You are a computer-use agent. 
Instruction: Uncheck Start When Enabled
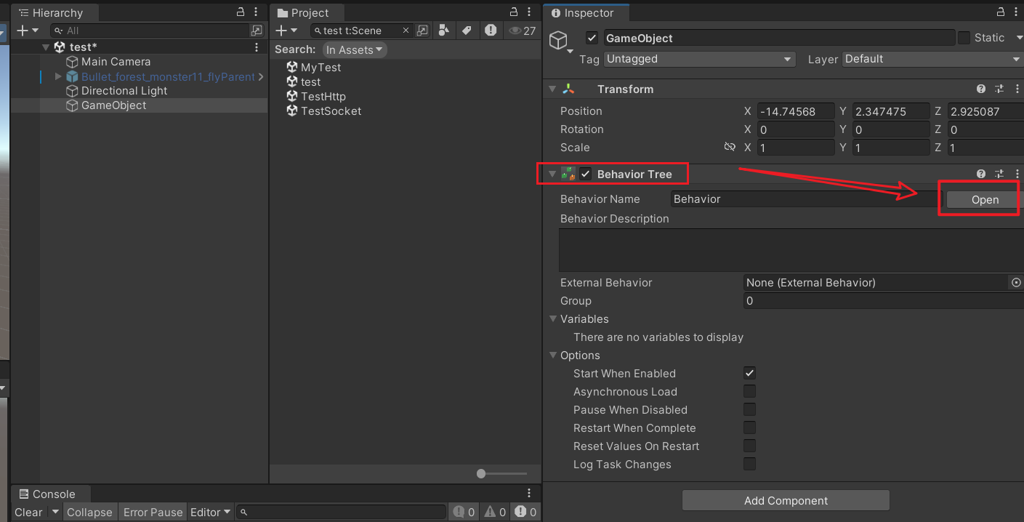749,374
